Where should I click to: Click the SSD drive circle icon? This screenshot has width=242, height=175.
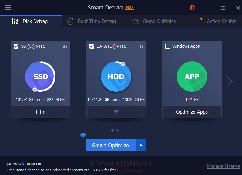click(x=40, y=77)
